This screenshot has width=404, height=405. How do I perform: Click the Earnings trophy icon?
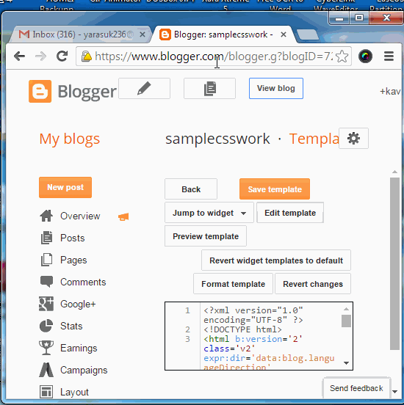tap(46, 348)
